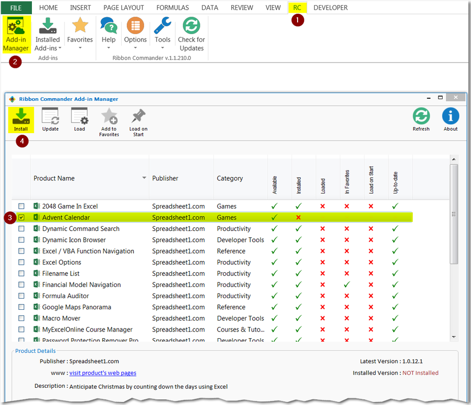Check the Dynamic Command Search checkbox

coord(21,229)
